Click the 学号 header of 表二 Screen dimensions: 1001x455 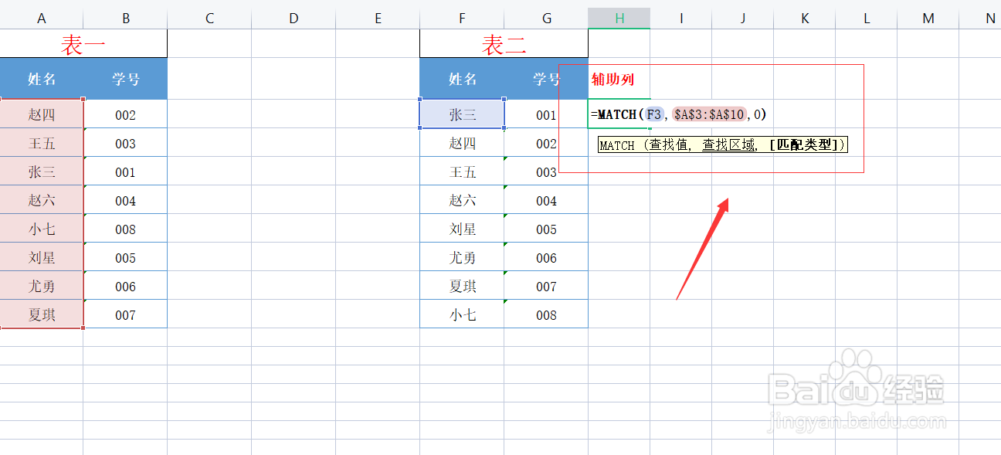click(x=546, y=80)
